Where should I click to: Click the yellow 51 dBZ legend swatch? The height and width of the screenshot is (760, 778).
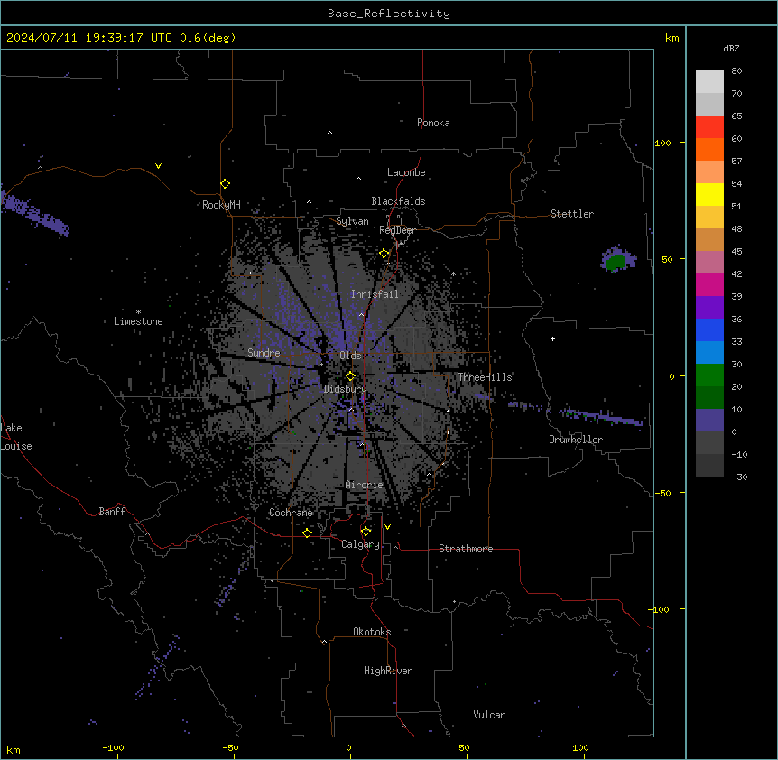[x=709, y=194]
